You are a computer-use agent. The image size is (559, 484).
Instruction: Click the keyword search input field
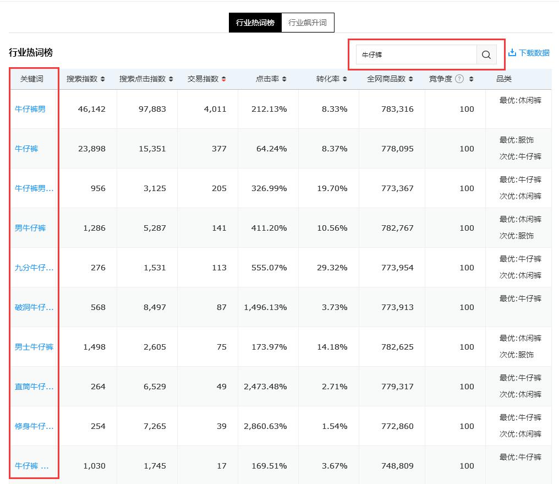(x=416, y=55)
